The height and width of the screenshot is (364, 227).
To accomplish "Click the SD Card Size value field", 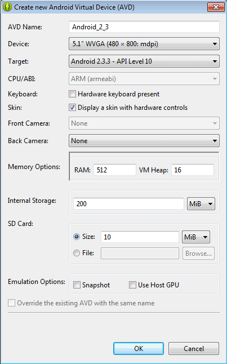I will [x=140, y=237].
